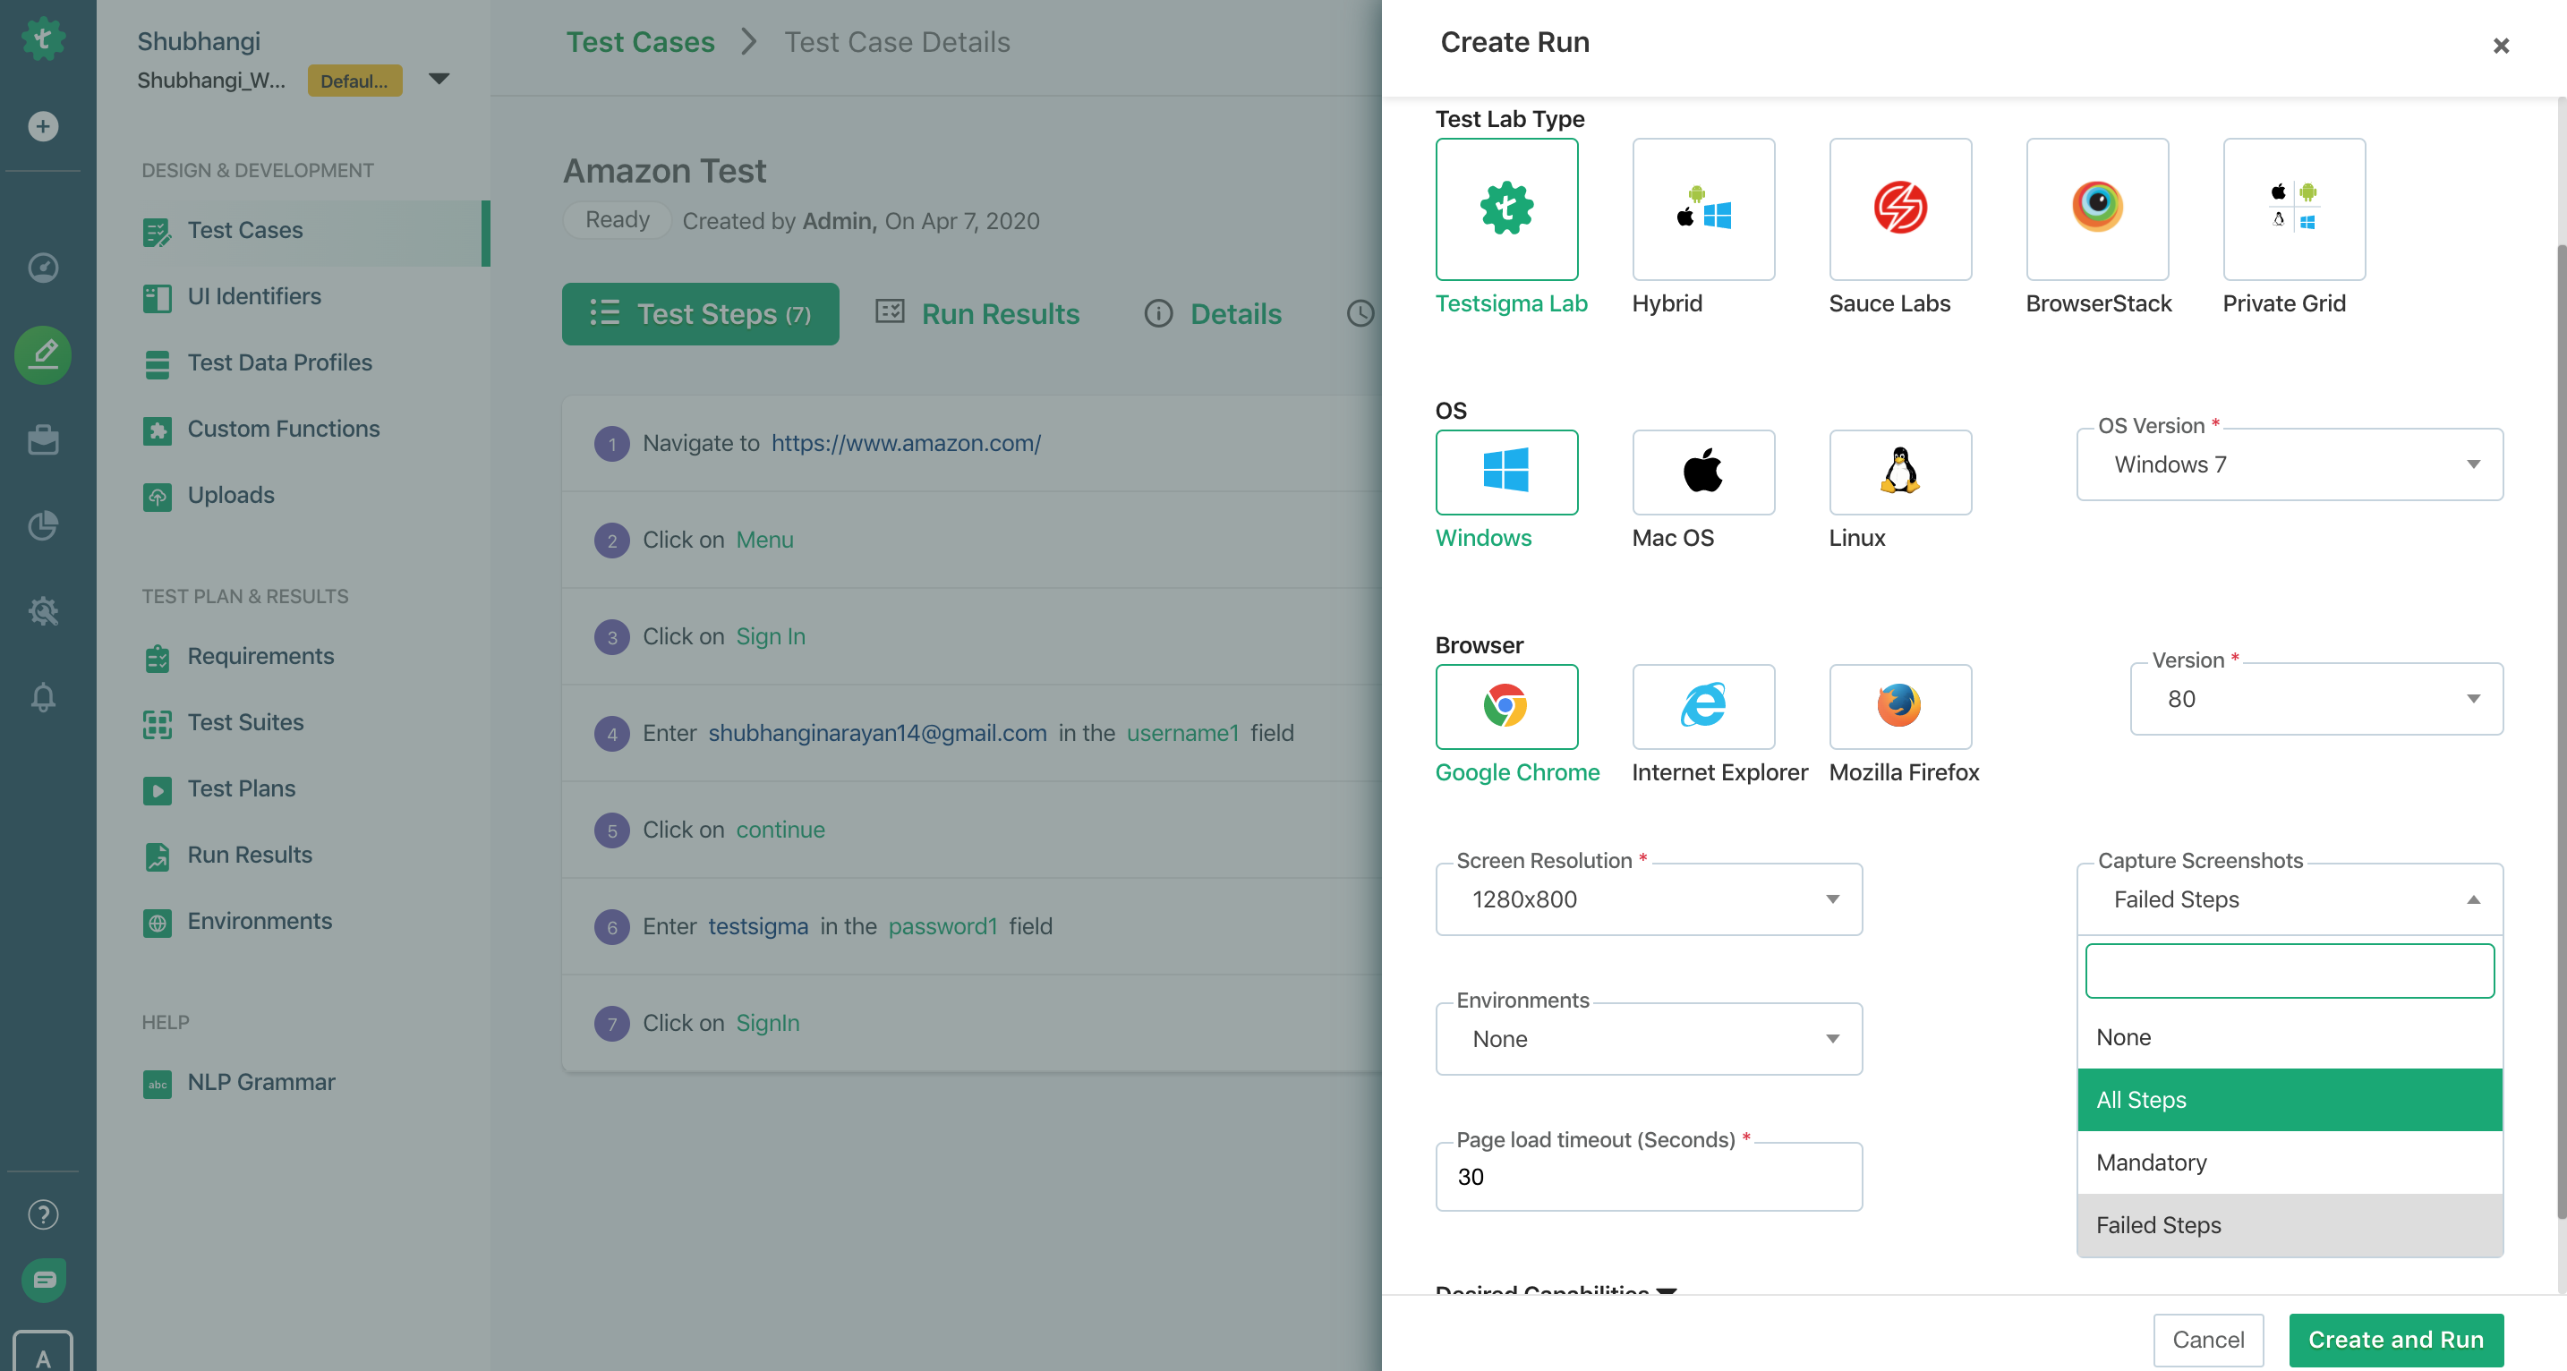
Task: Select Linux as the operating system
Action: click(1899, 473)
